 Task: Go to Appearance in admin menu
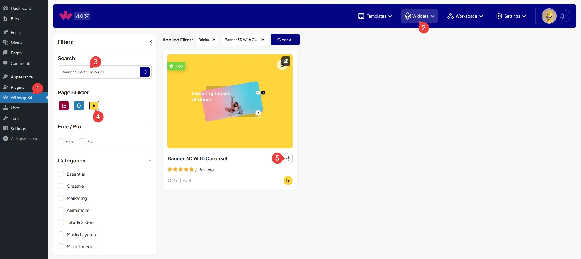21,77
